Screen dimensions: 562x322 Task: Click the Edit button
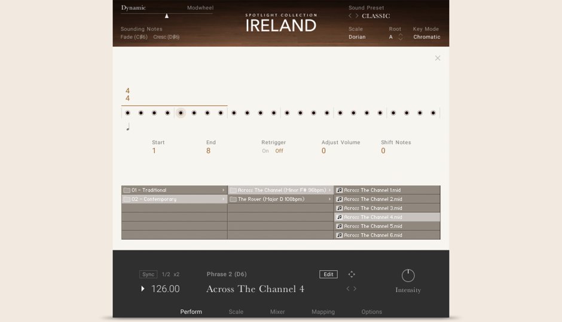point(328,274)
